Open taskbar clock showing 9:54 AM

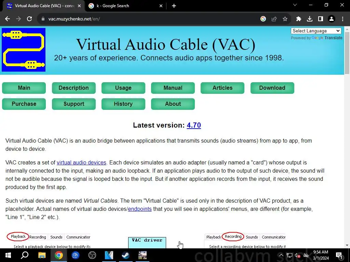pyautogui.click(x=321, y=255)
